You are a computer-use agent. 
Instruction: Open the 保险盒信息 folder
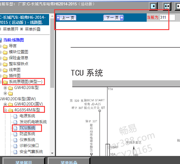tap(18, 58)
